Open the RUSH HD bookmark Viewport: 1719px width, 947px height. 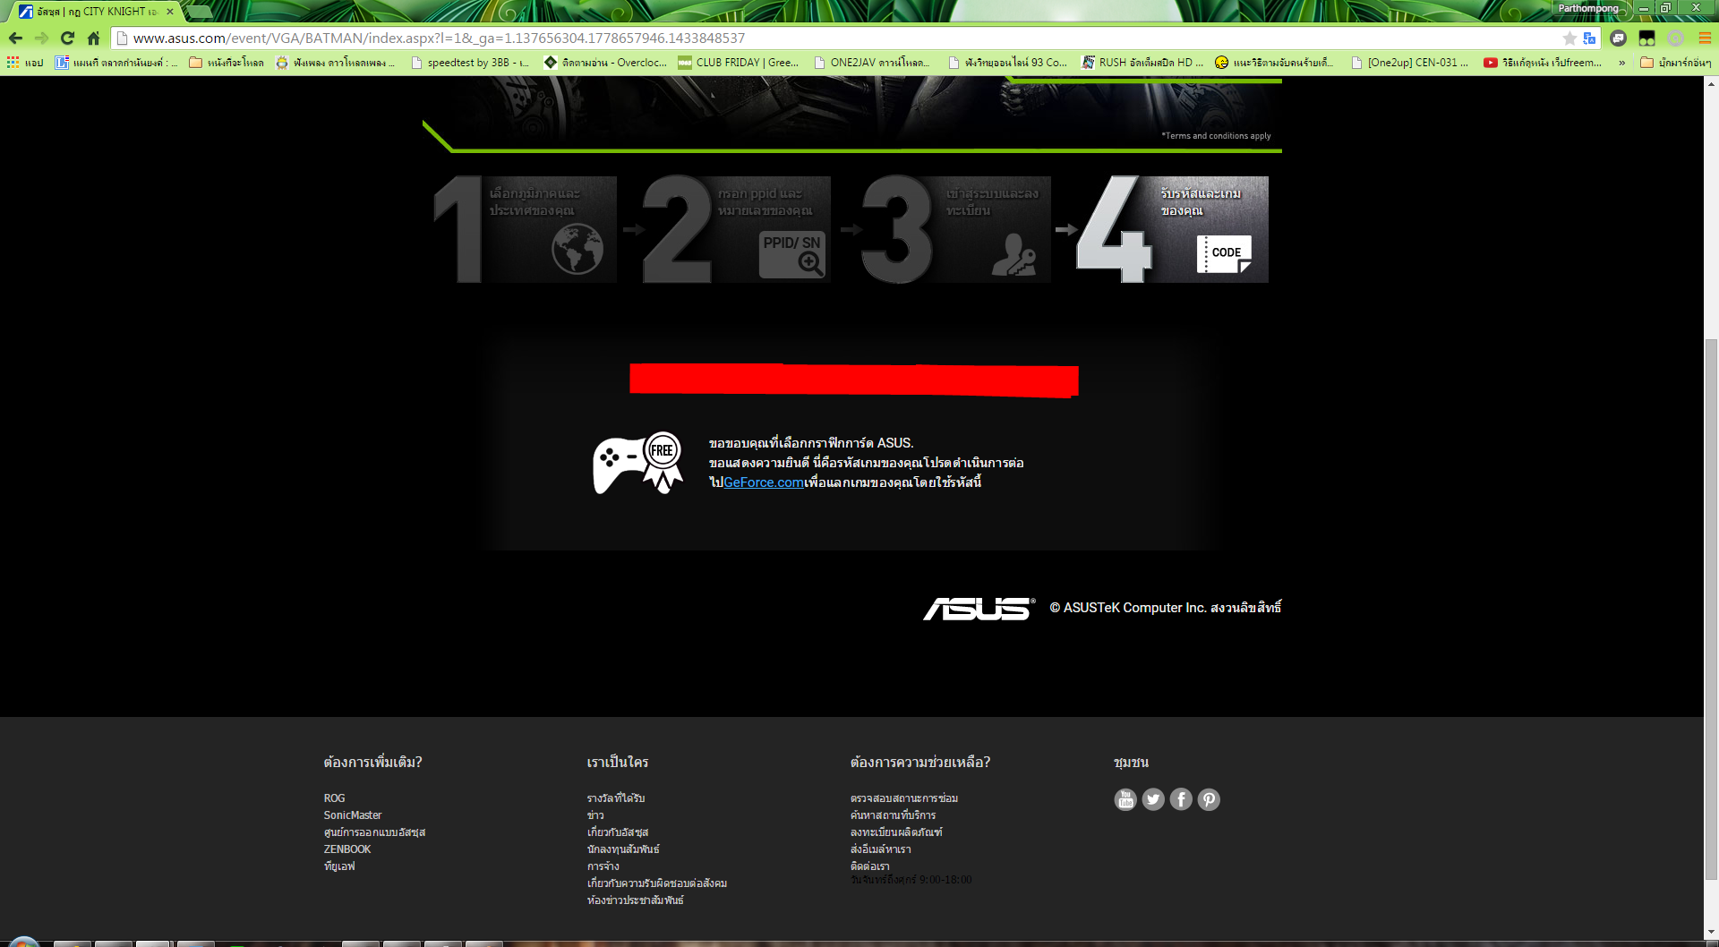tap(1142, 63)
